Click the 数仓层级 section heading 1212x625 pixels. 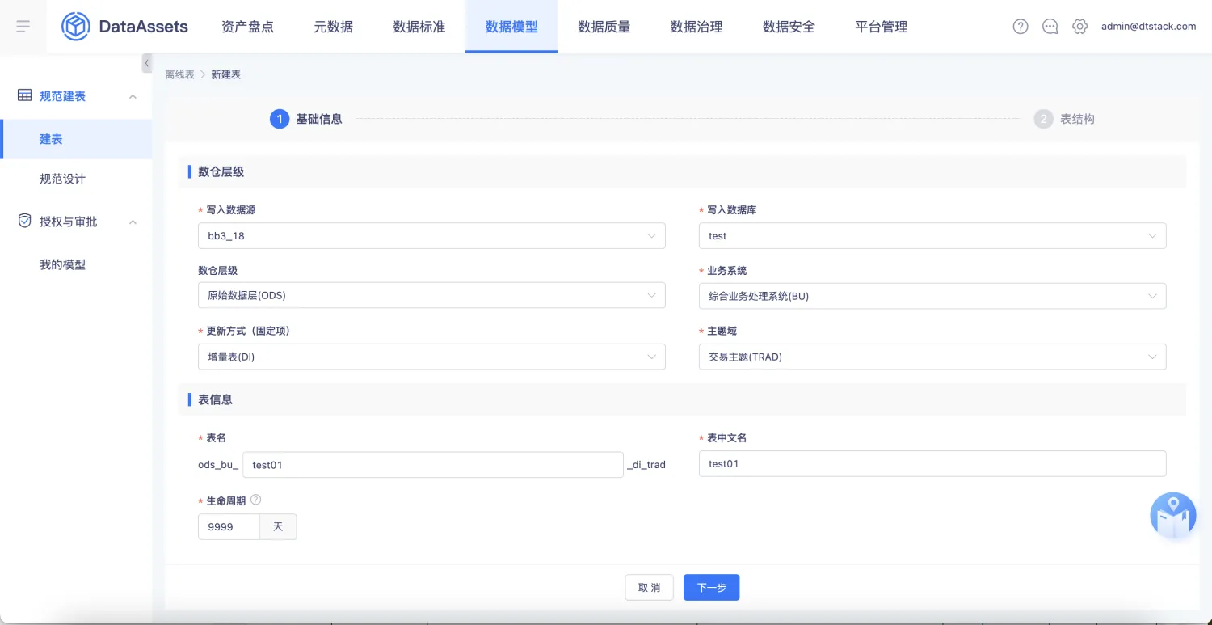pos(221,171)
